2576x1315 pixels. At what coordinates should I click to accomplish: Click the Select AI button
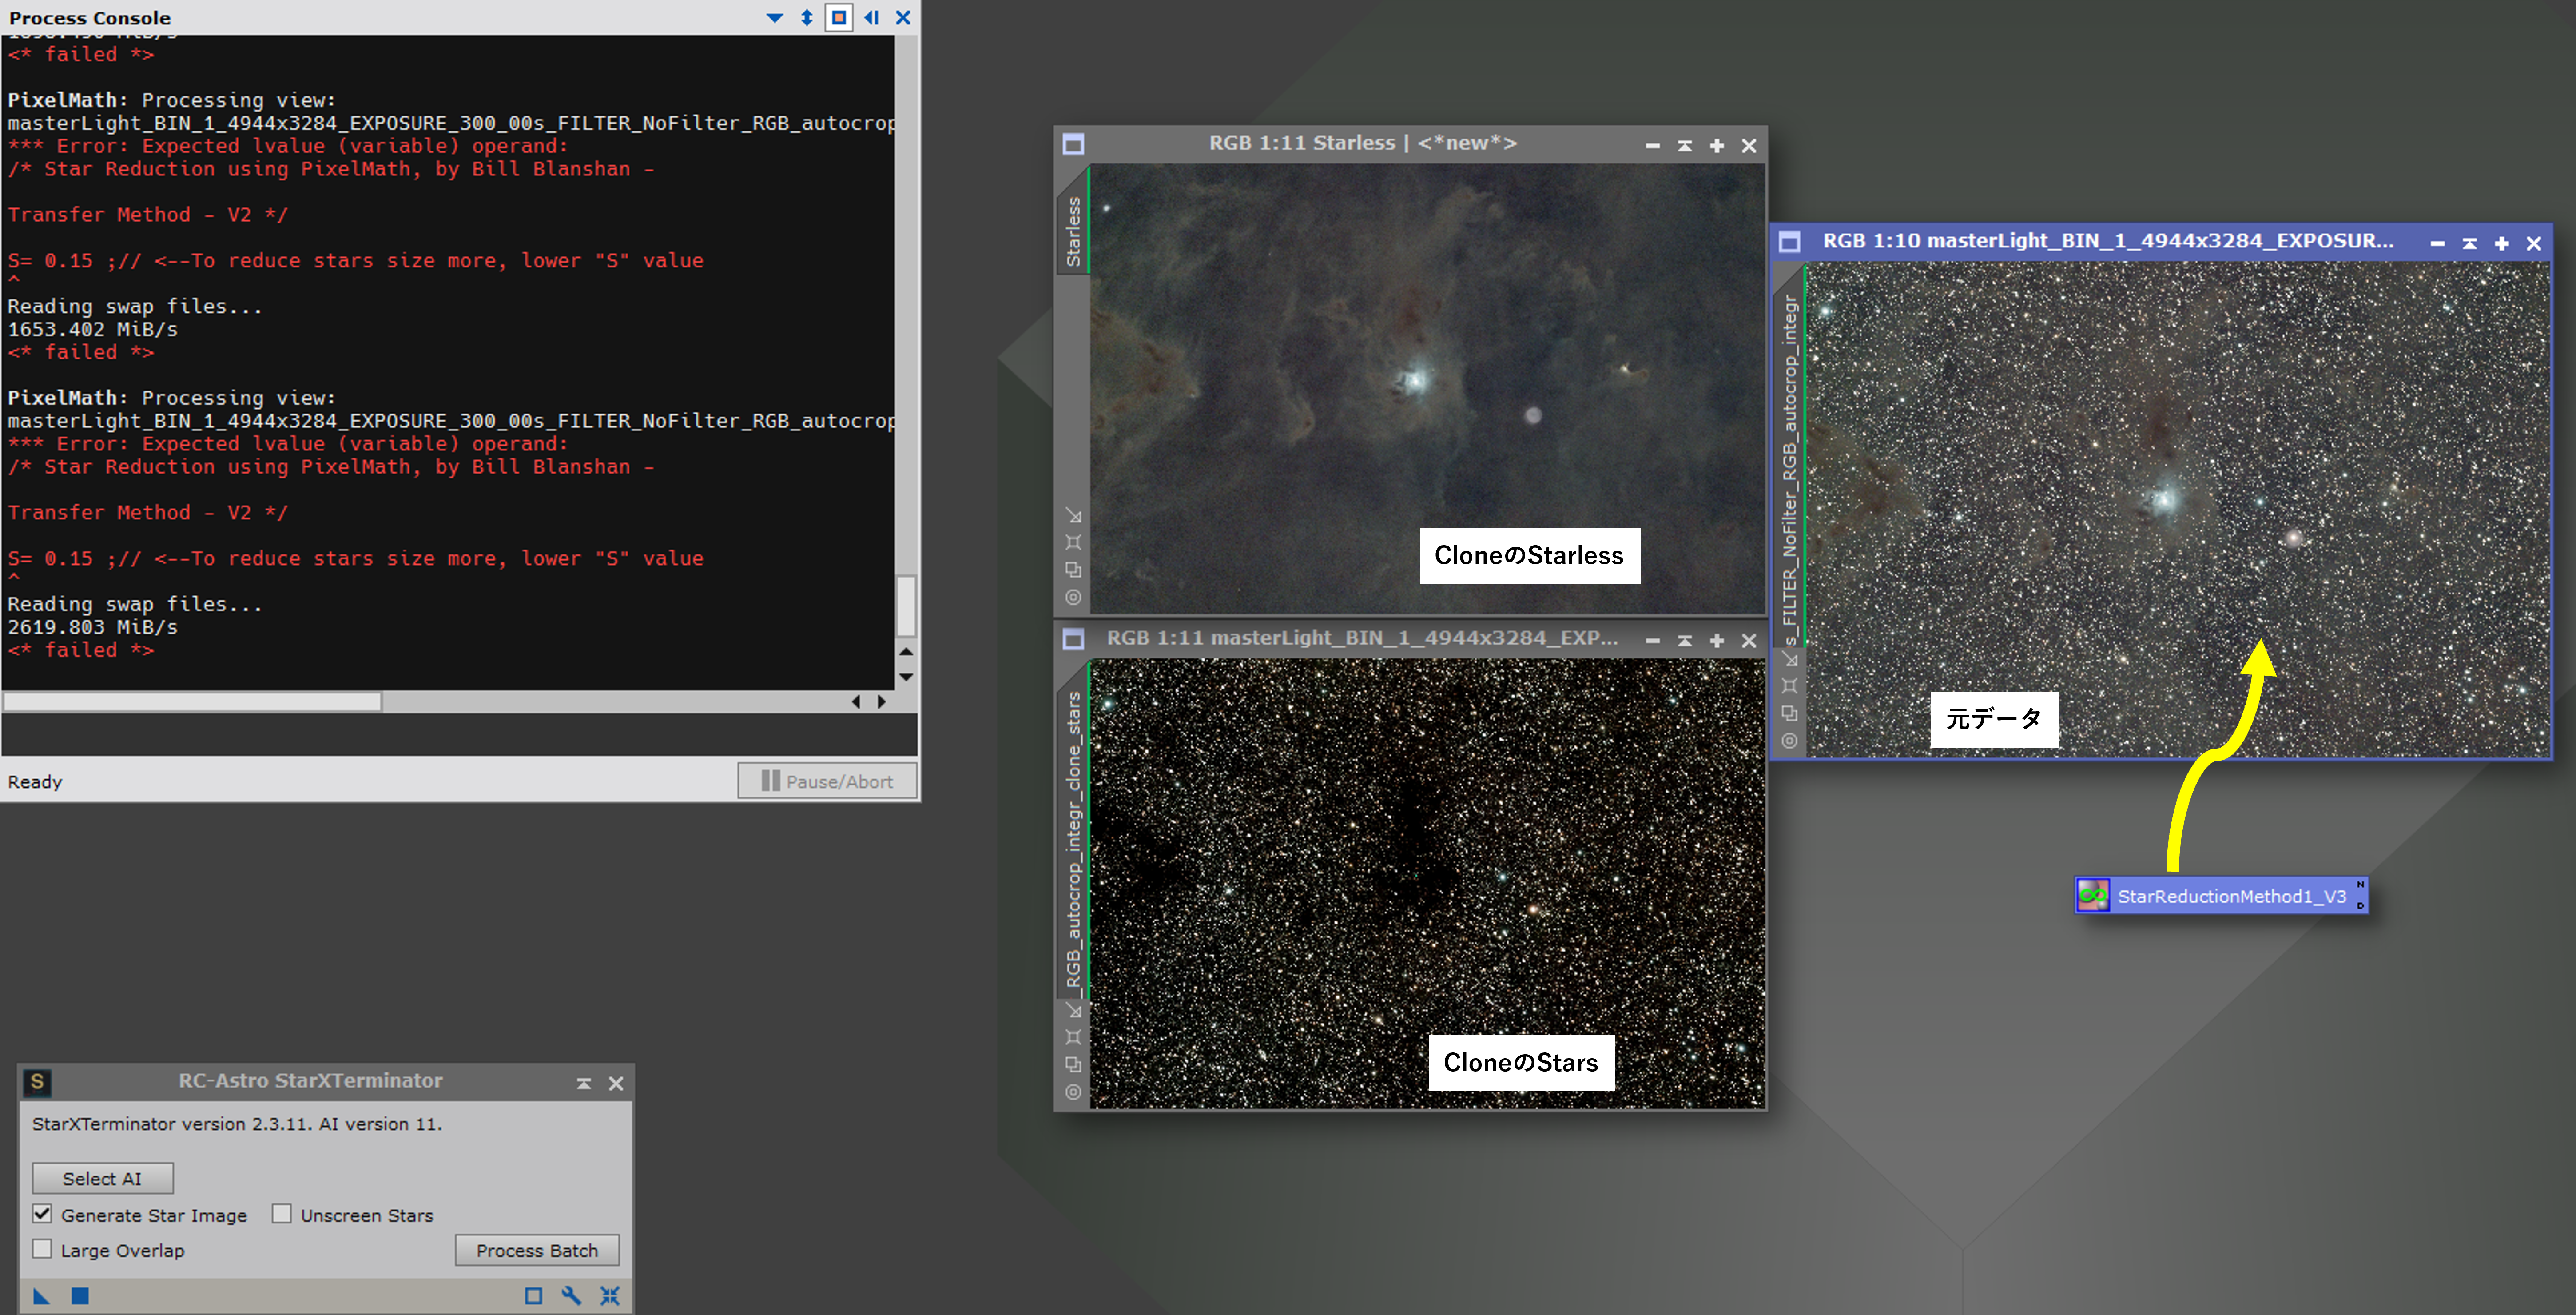click(102, 1178)
